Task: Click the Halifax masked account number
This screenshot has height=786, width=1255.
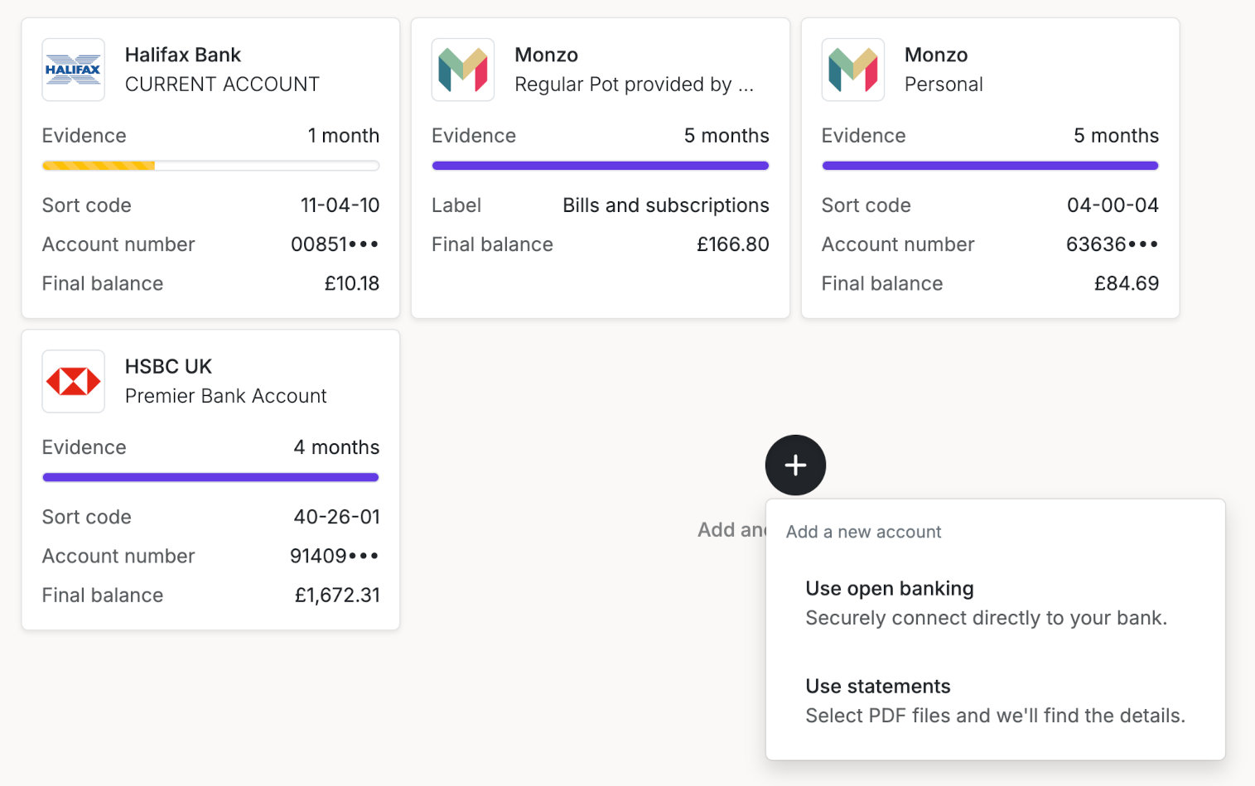Action: click(x=335, y=244)
